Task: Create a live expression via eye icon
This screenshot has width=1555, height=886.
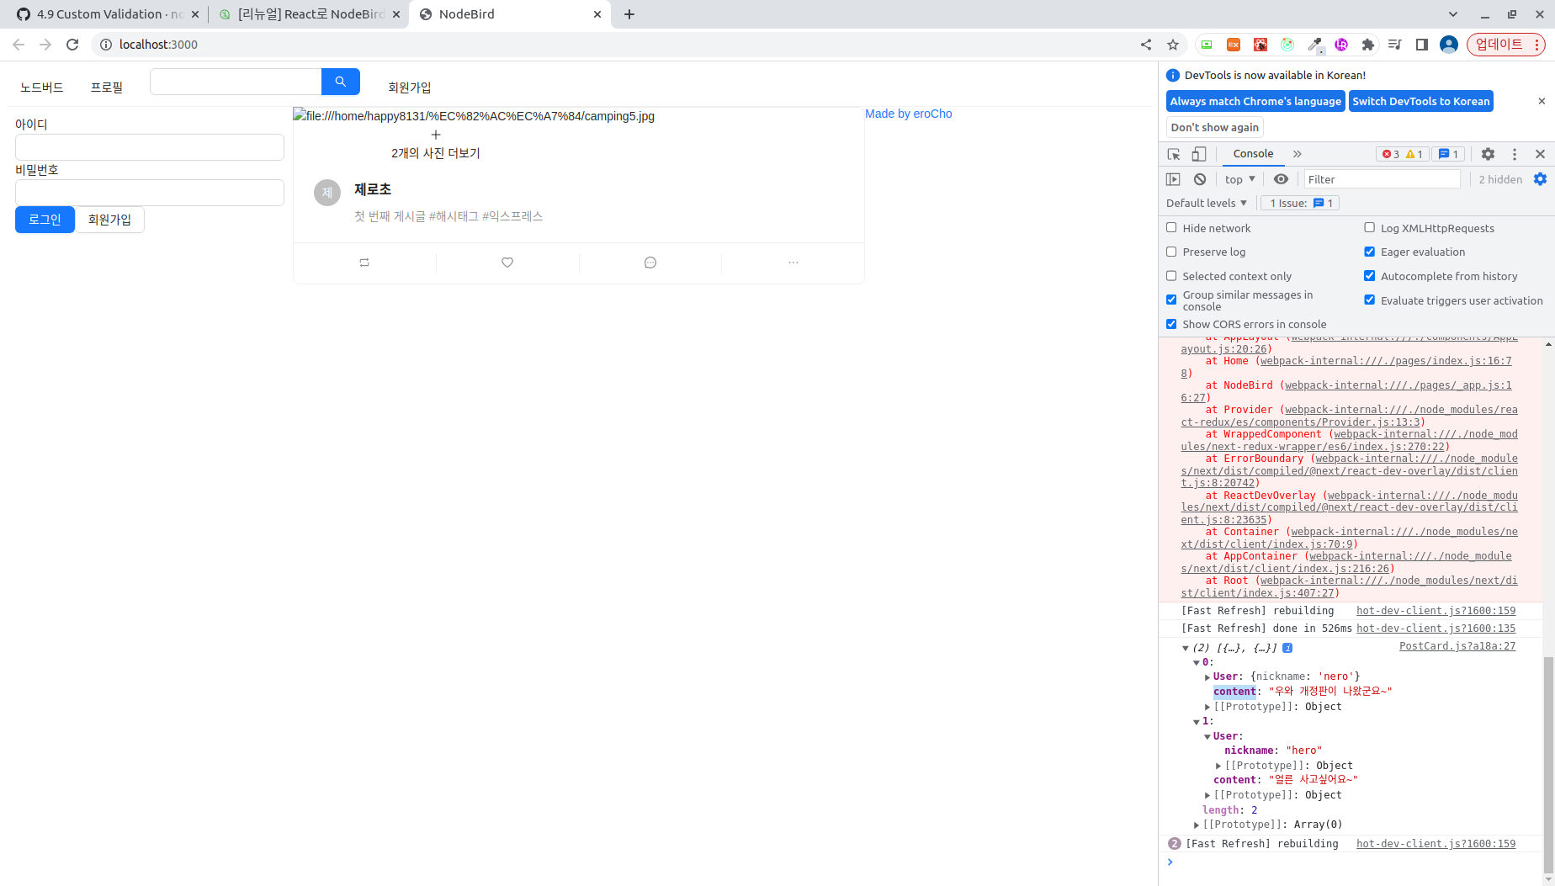Action: point(1281,179)
